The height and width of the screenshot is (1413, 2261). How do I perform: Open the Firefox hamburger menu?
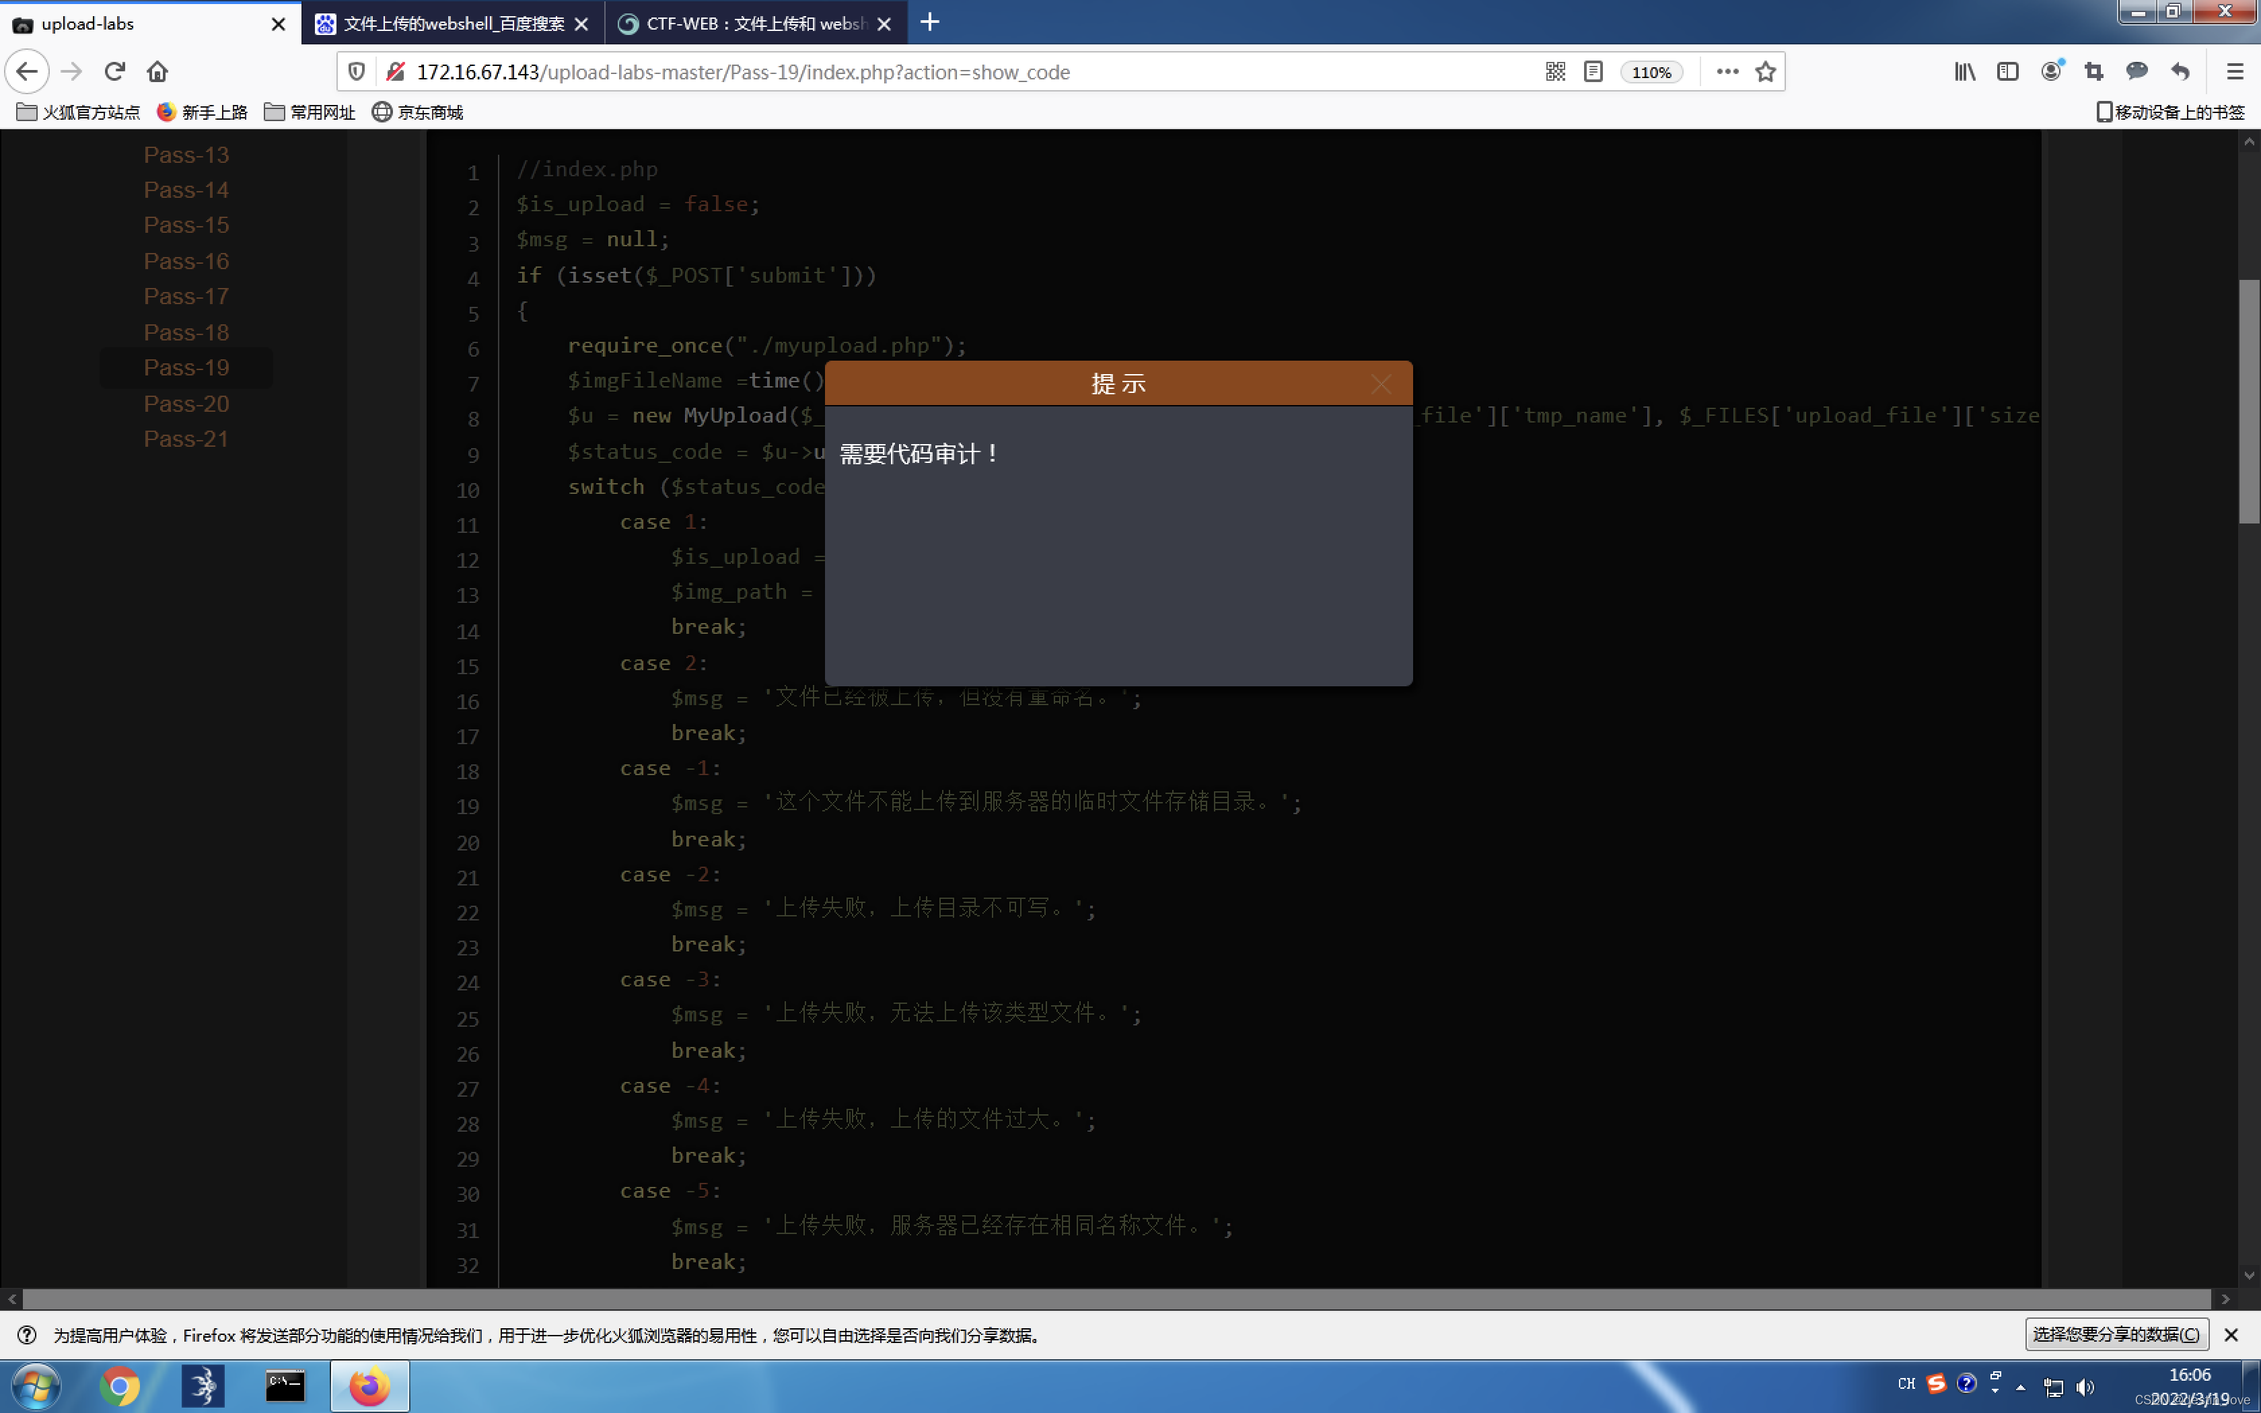[x=2234, y=72]
